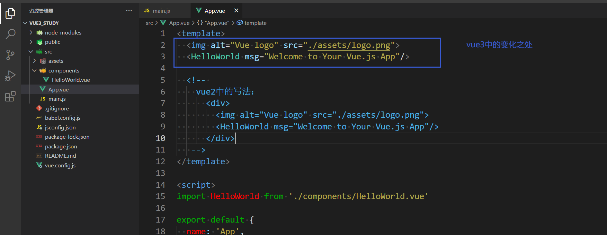
Task: Click the src folder icon
Action: (39, 51)
